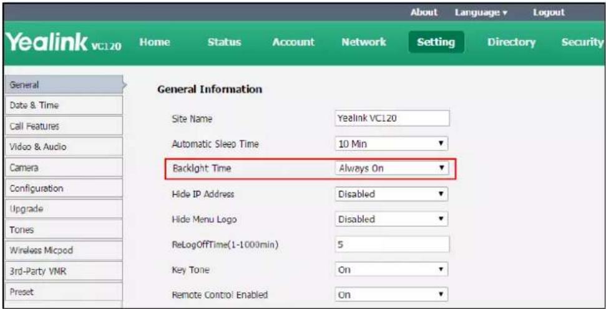Expand the Hide IP Address dropdown

[391, 194]
